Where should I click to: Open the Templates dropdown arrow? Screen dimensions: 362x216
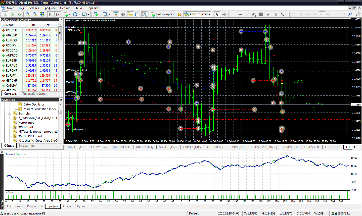pos(88,15)
